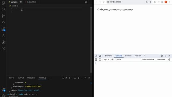Viewport: 172px width, 97px height.
Task: Switch to DevTools Sources tab
Action: (128, 56)
